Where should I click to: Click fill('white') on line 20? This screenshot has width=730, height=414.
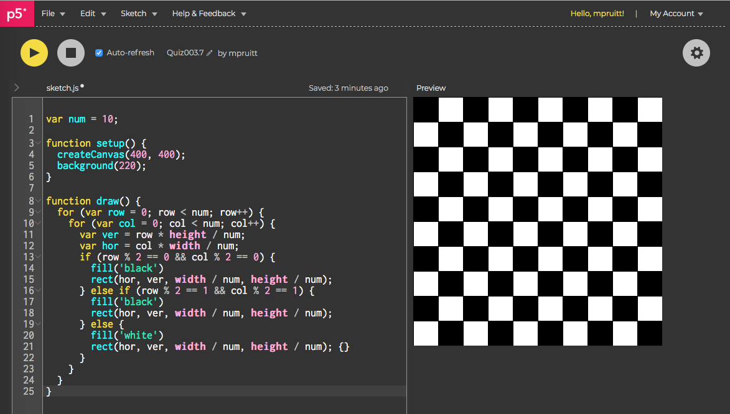pyautogui.click(x=127, y=336)
